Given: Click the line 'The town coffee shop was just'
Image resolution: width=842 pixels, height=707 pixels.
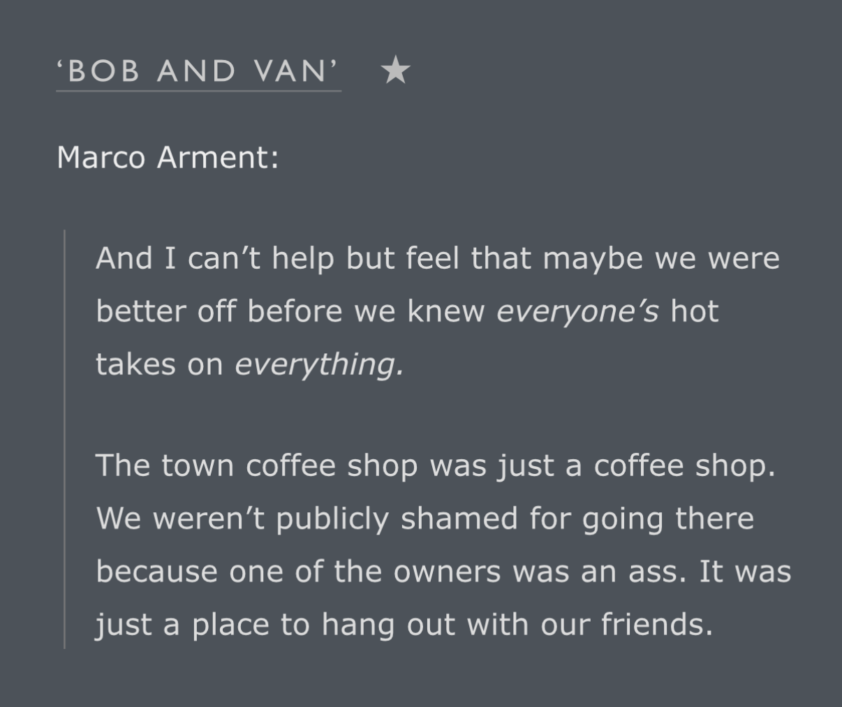Looking at the screenshot, I should pos(436,466).
